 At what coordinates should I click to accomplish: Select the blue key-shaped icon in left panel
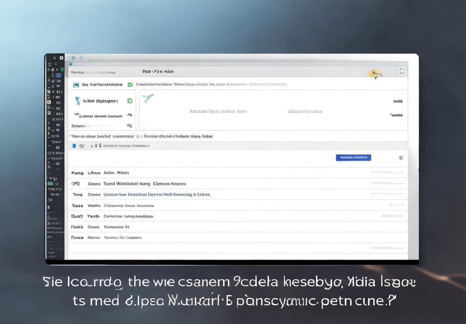[x=77, y=100]
